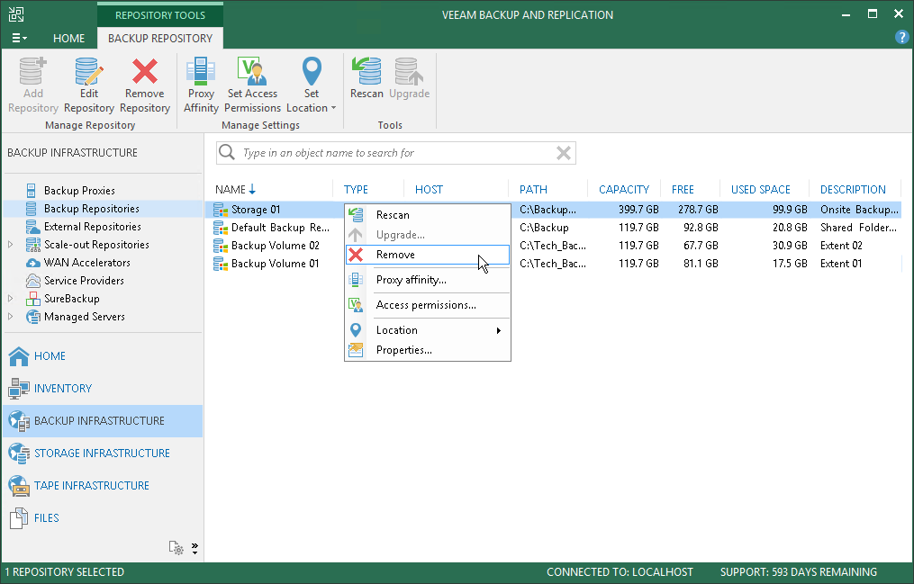Click the navigation pane options icon
The height and width of the screenshot is (584, 914).
[176, 548]
